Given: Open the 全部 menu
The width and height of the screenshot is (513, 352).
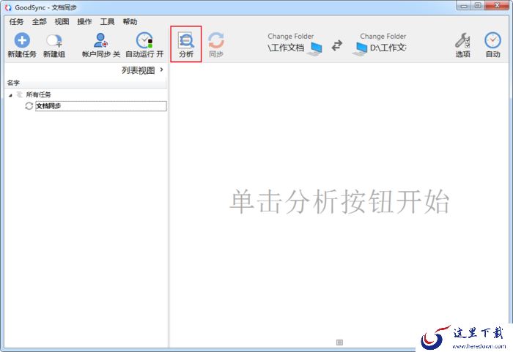Looking at the screenshot, I should 40,21.
